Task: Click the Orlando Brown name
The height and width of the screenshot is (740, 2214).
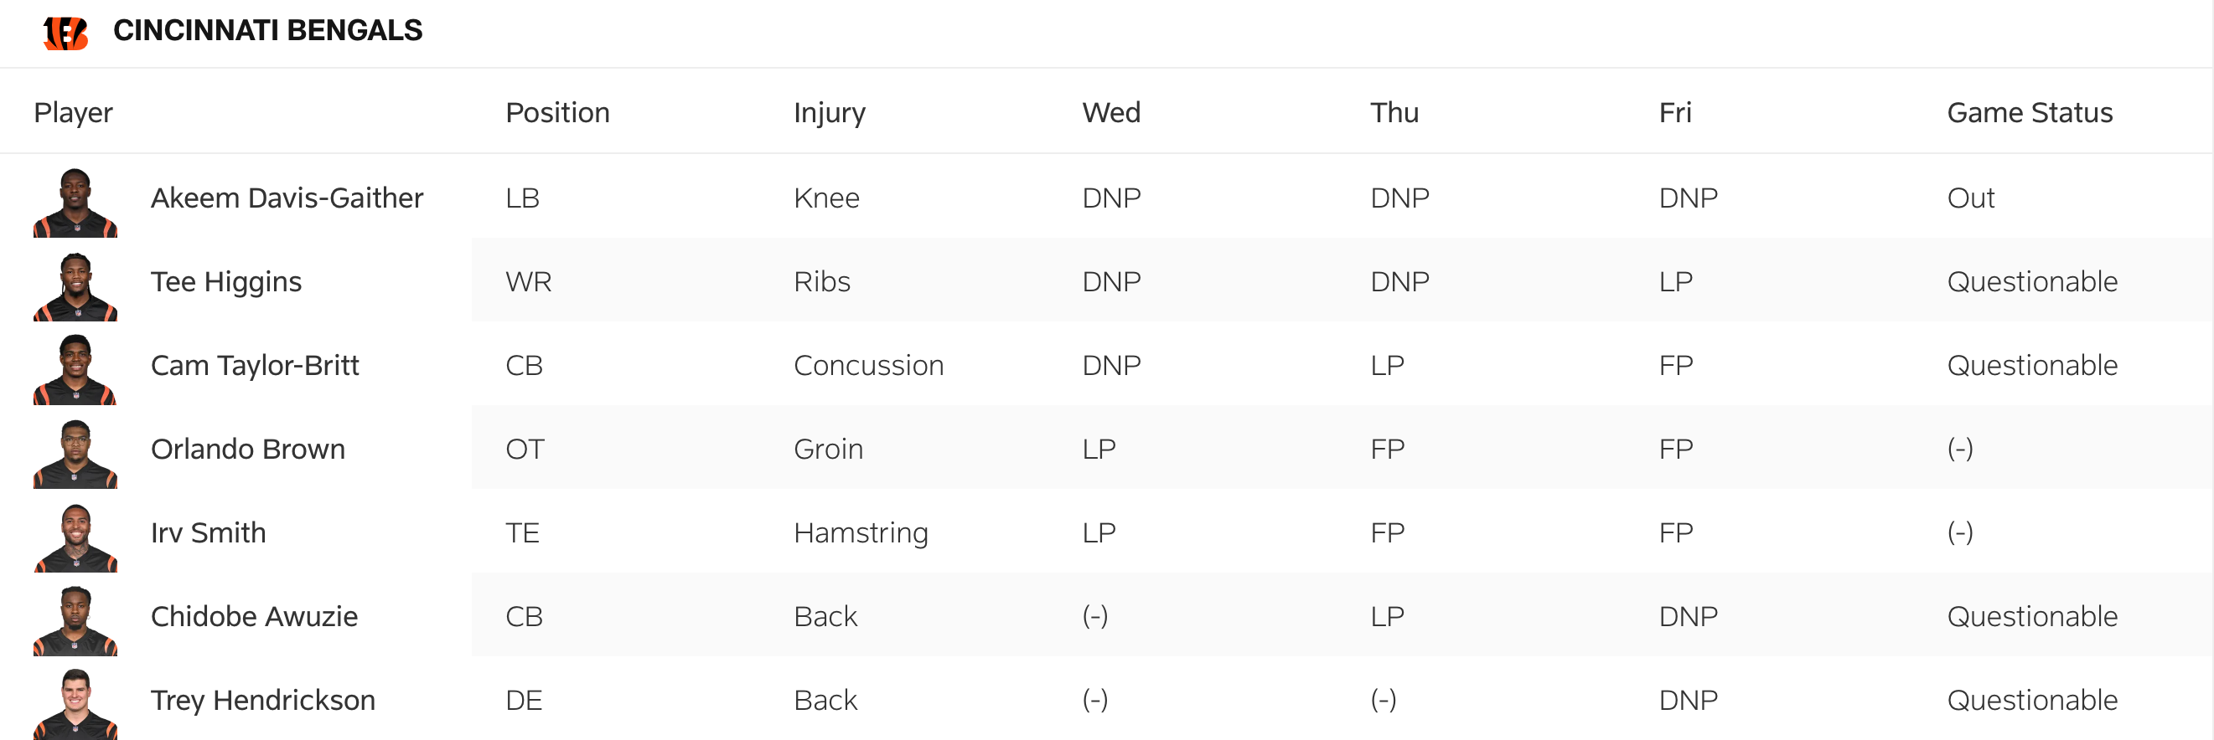Action: point(247,449)
